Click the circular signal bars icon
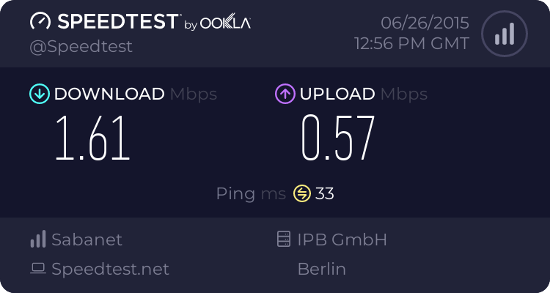The image size is (550, 293). click(504, 33)
